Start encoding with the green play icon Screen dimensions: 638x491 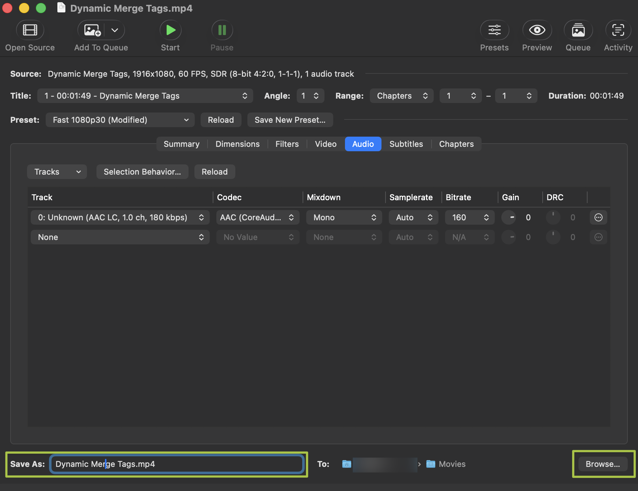[170, 30]
